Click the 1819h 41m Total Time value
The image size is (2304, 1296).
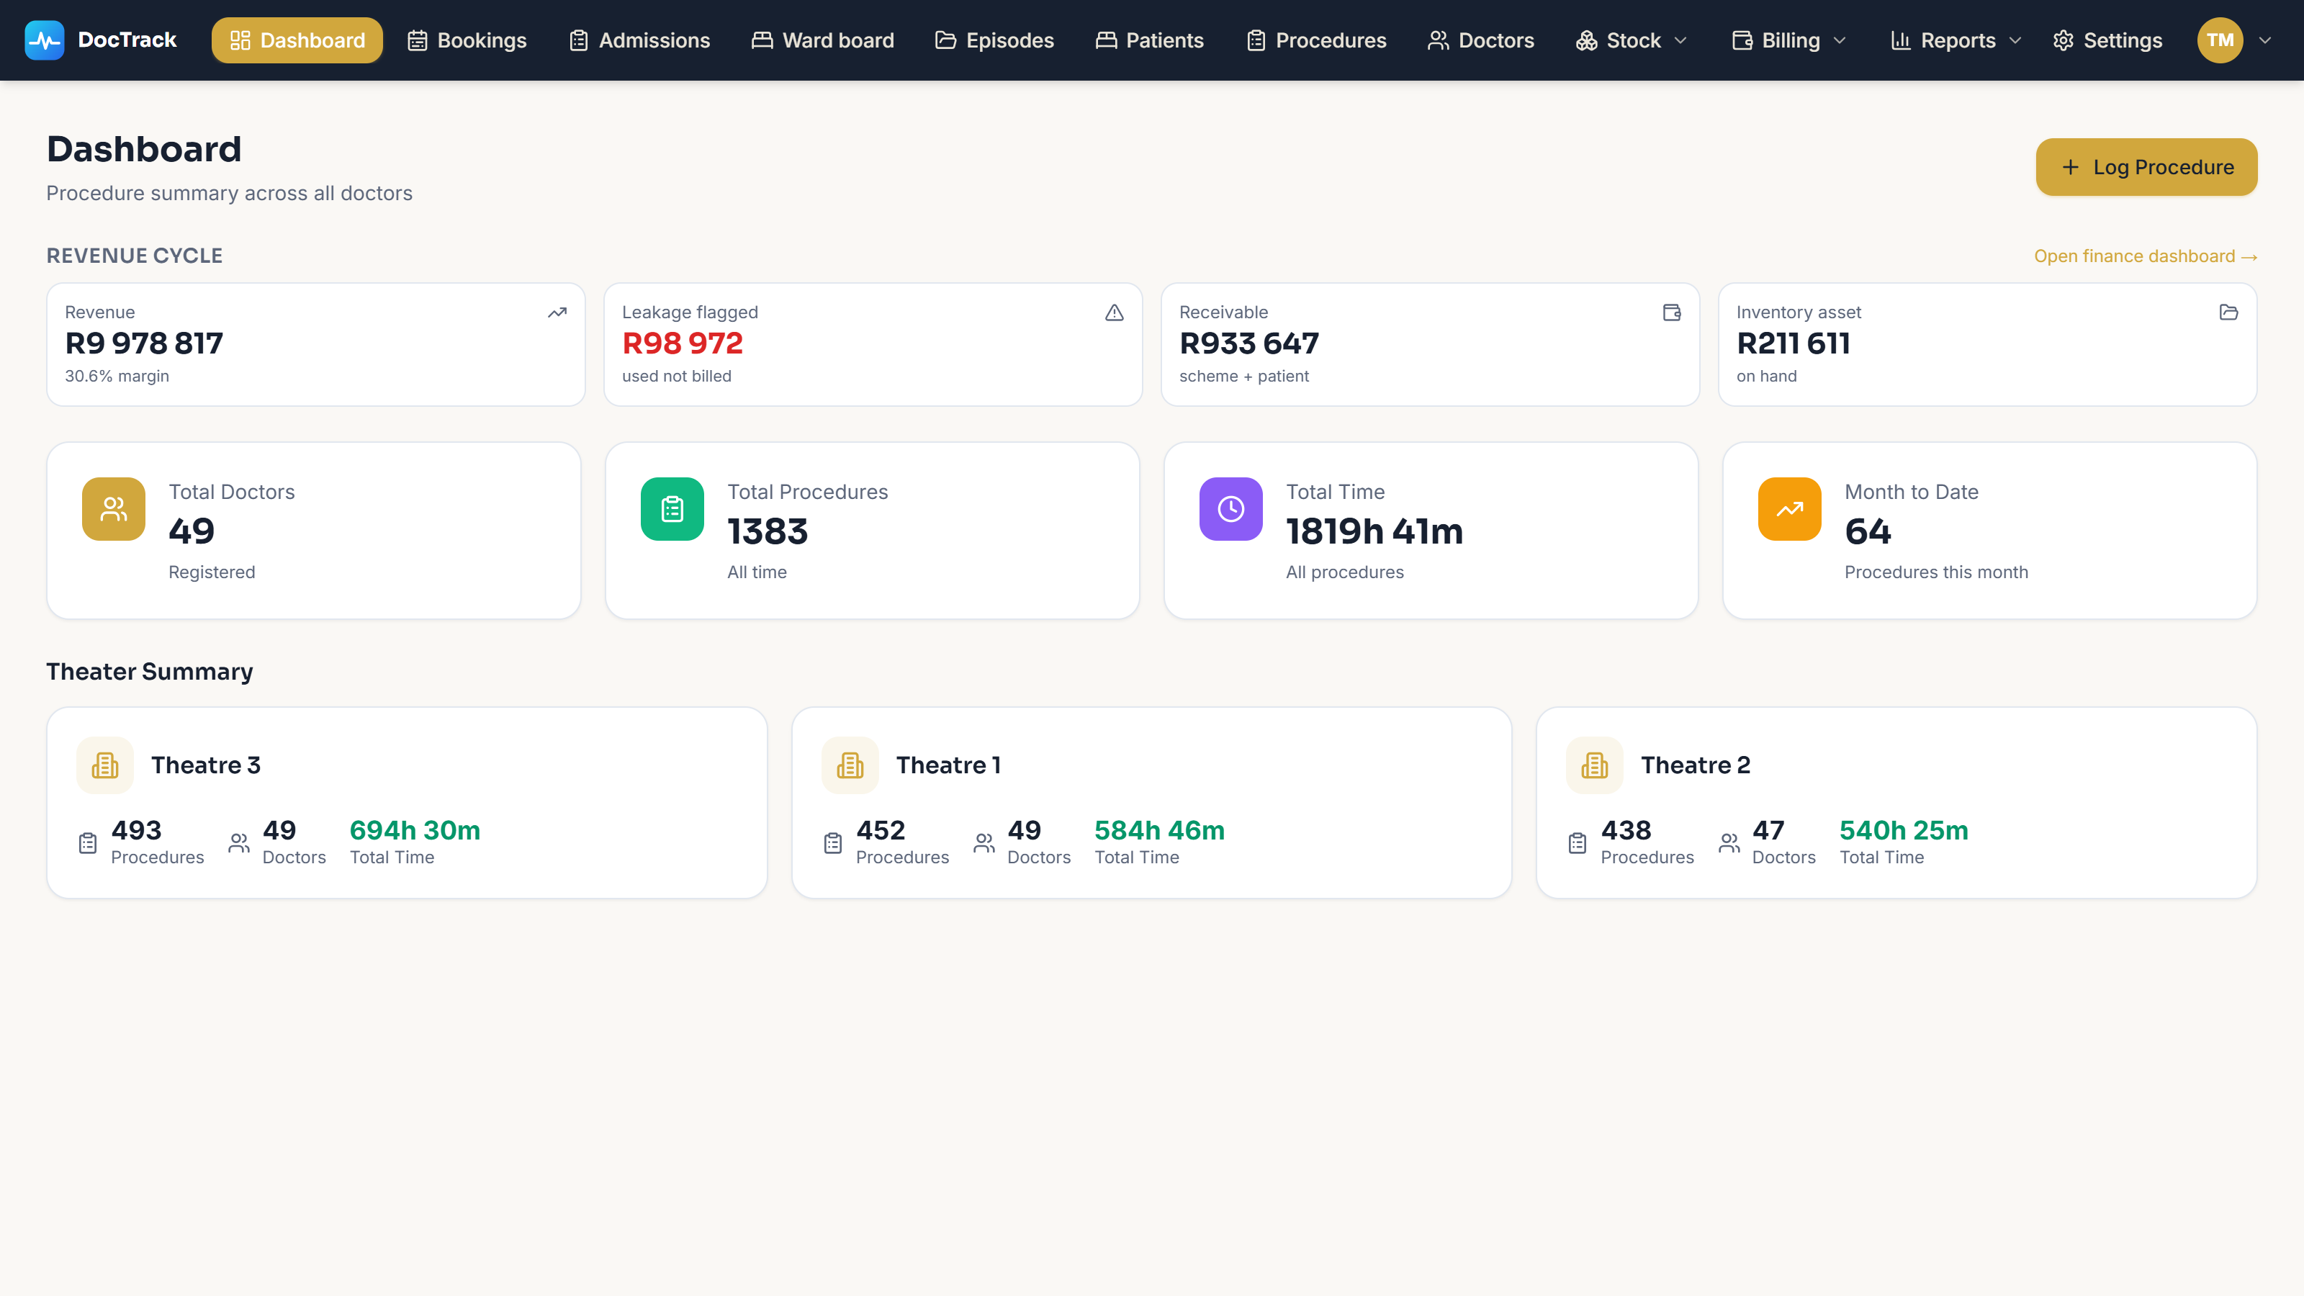click(1374, 532)
